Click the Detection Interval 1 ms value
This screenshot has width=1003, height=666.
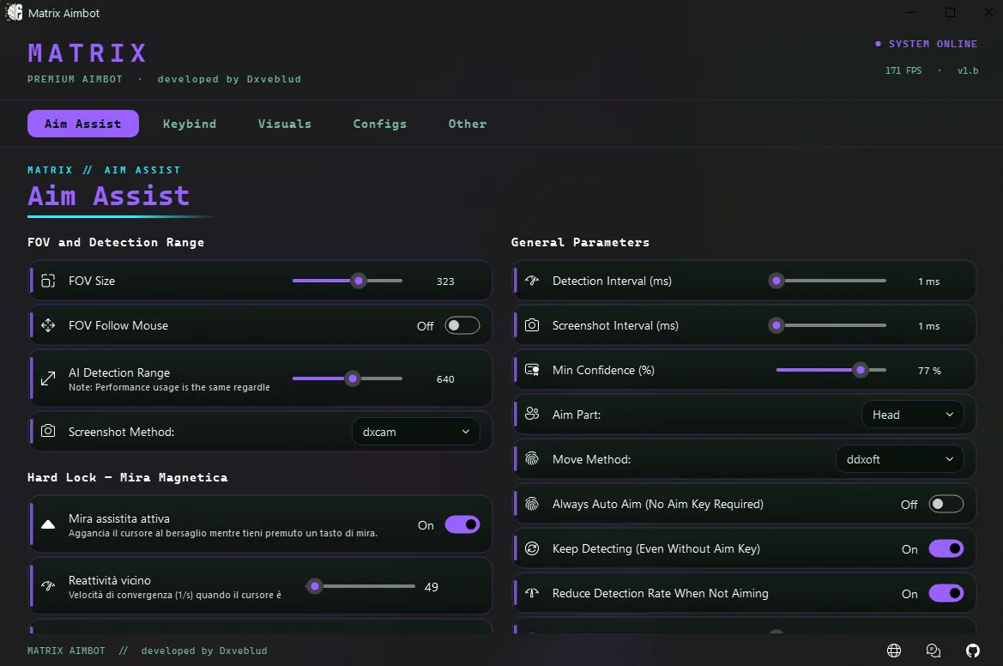(x=929, y=282)
